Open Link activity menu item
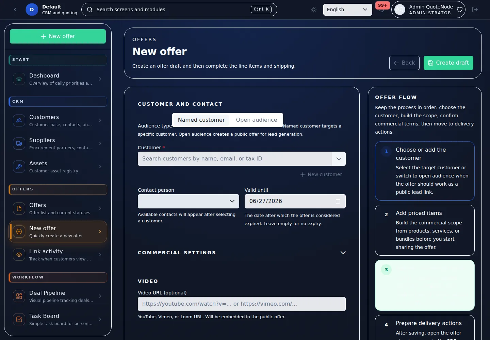The image size is (490, 340). (x=58, y=255)
